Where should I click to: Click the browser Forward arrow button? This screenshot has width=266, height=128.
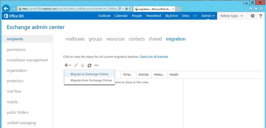pos(13,9)
